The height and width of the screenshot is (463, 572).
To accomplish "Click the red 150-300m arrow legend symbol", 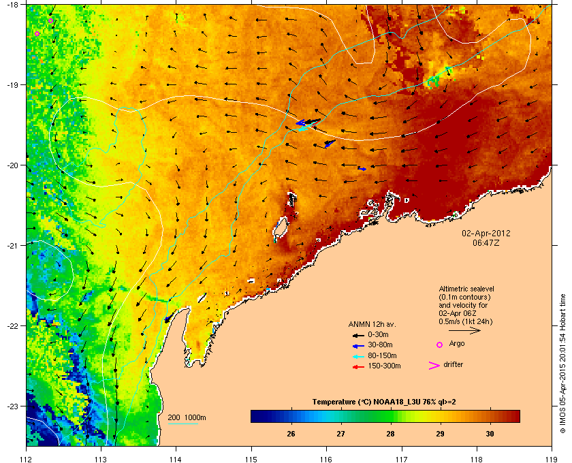I will point(358,367).
